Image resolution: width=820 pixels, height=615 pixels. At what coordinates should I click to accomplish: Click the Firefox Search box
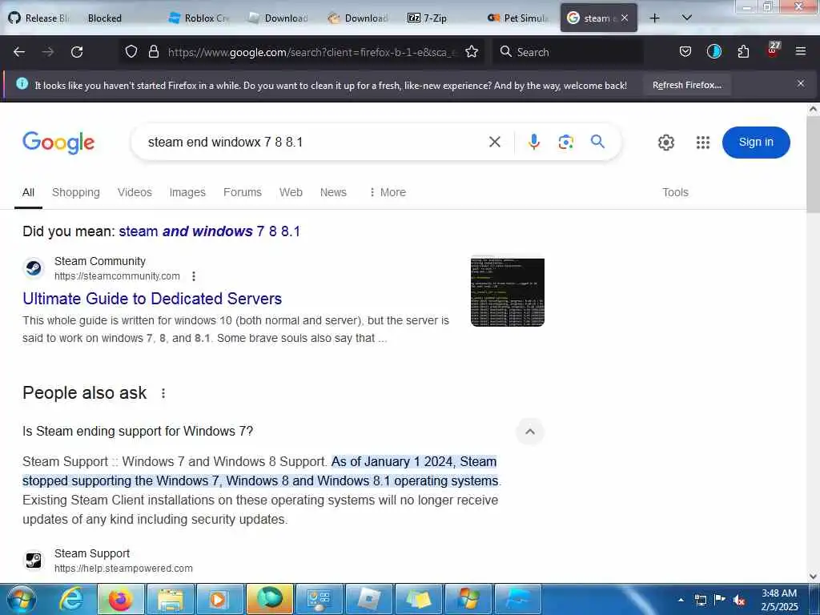[x=568, y=52]
